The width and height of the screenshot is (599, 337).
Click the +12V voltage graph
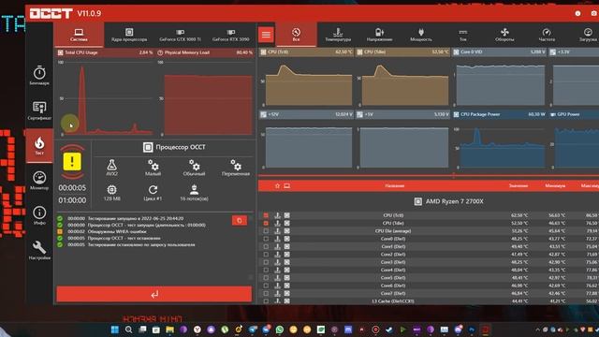(x=306, y=140)
